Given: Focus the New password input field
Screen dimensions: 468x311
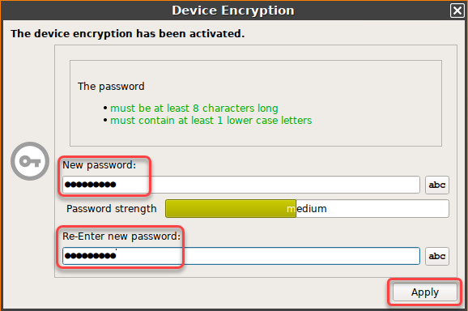Looking at the screenshot, I should point(241,185).
